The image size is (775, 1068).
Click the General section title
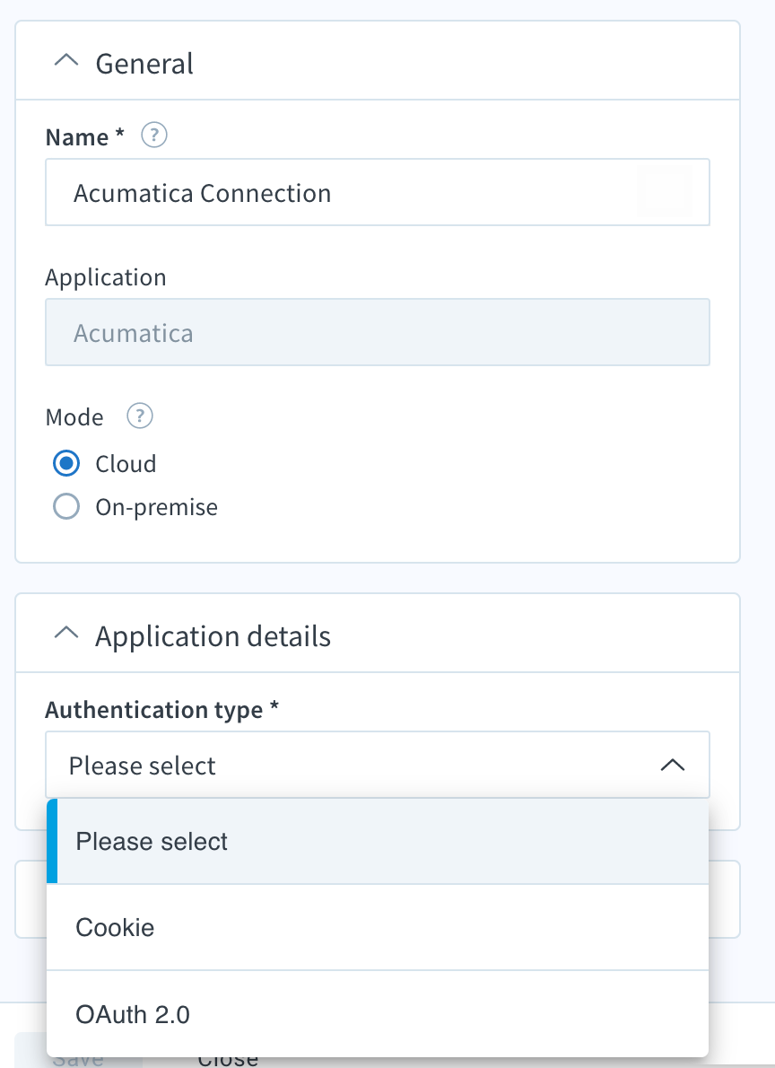[x=144, y=64]
